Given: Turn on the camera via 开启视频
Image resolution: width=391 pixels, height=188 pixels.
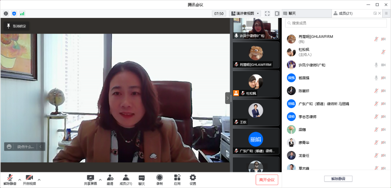Looking at the screenshot, I should 29,180.
